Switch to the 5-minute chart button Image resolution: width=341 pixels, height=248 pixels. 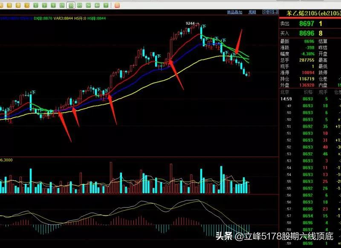click(x=53, y=5)
